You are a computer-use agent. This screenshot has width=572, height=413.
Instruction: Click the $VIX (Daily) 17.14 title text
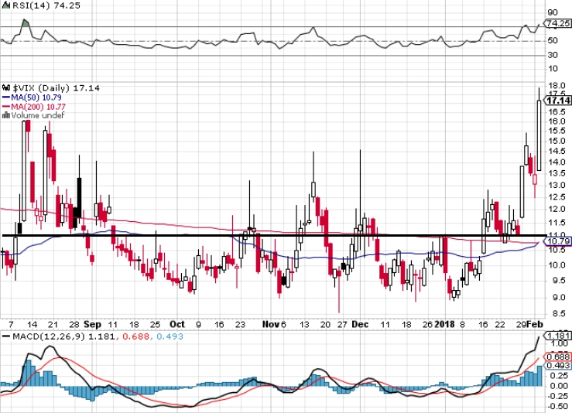[57, 88]
